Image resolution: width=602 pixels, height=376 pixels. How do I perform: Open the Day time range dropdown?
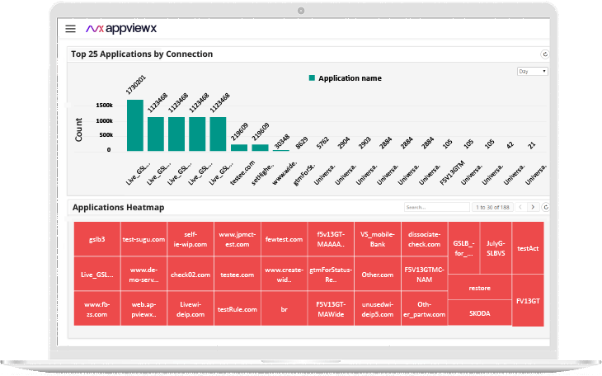click(x=532, y=72)
